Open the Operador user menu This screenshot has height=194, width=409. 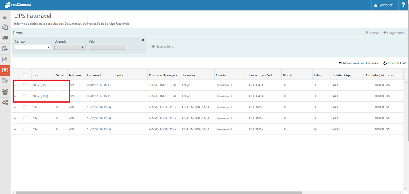pos(385,5)
